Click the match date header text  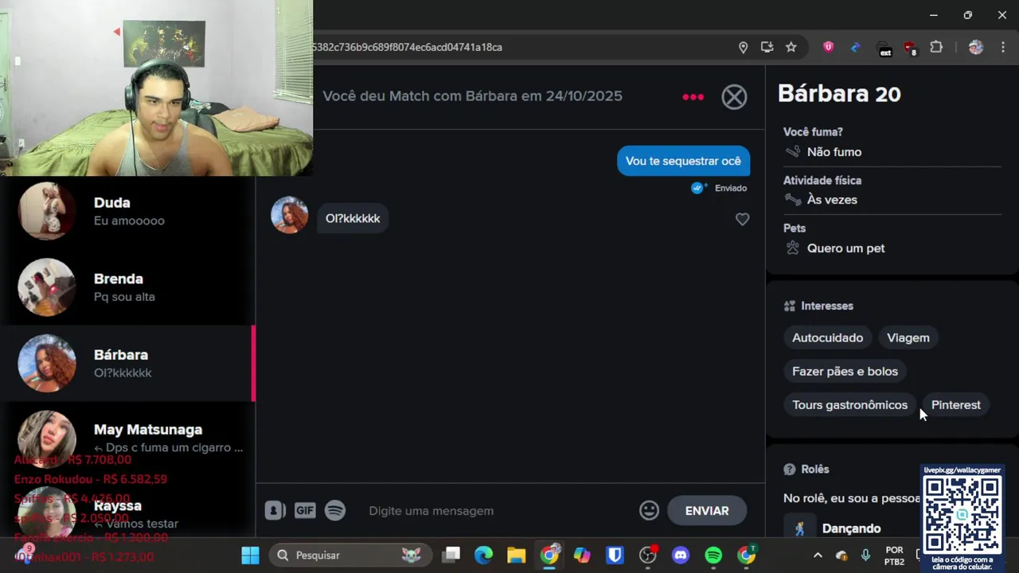point(472,95)
